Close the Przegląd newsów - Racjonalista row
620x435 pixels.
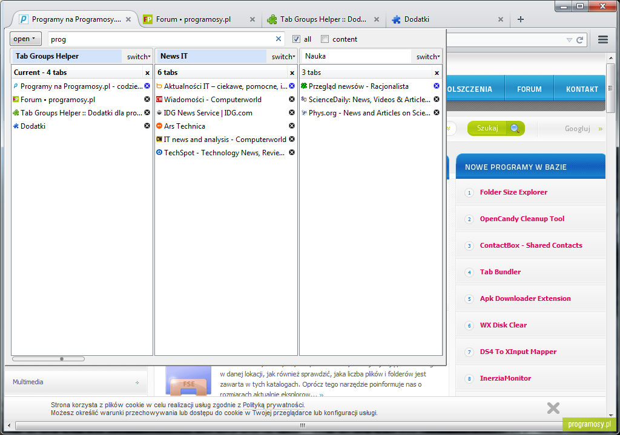pyautogui.click(x=437, y=86)
